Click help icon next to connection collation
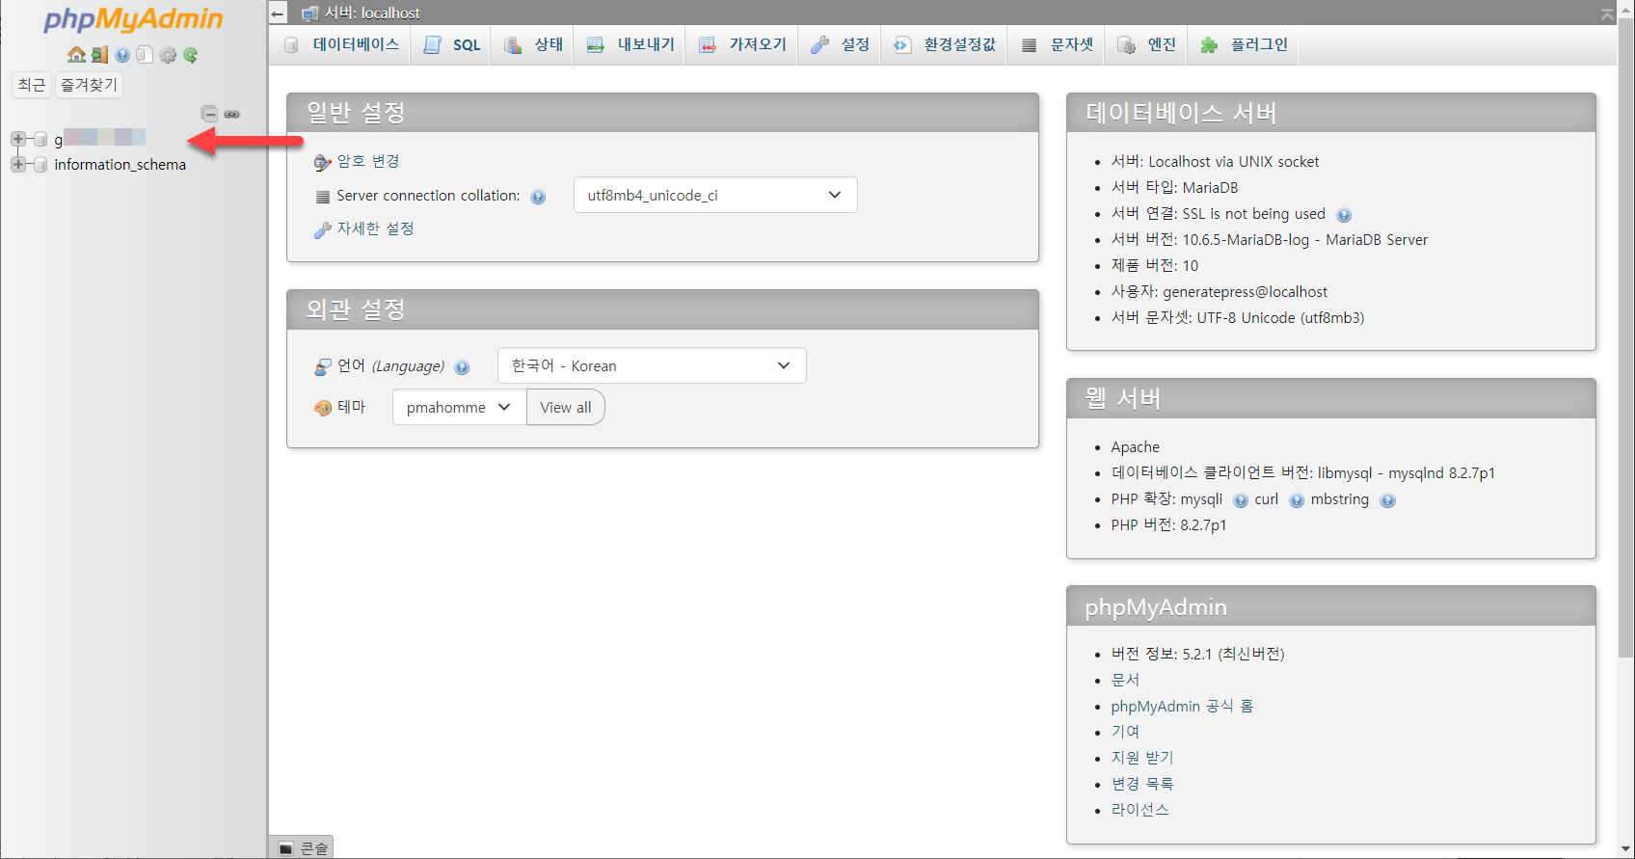The image size is (1635, 859). coord(538,197)
